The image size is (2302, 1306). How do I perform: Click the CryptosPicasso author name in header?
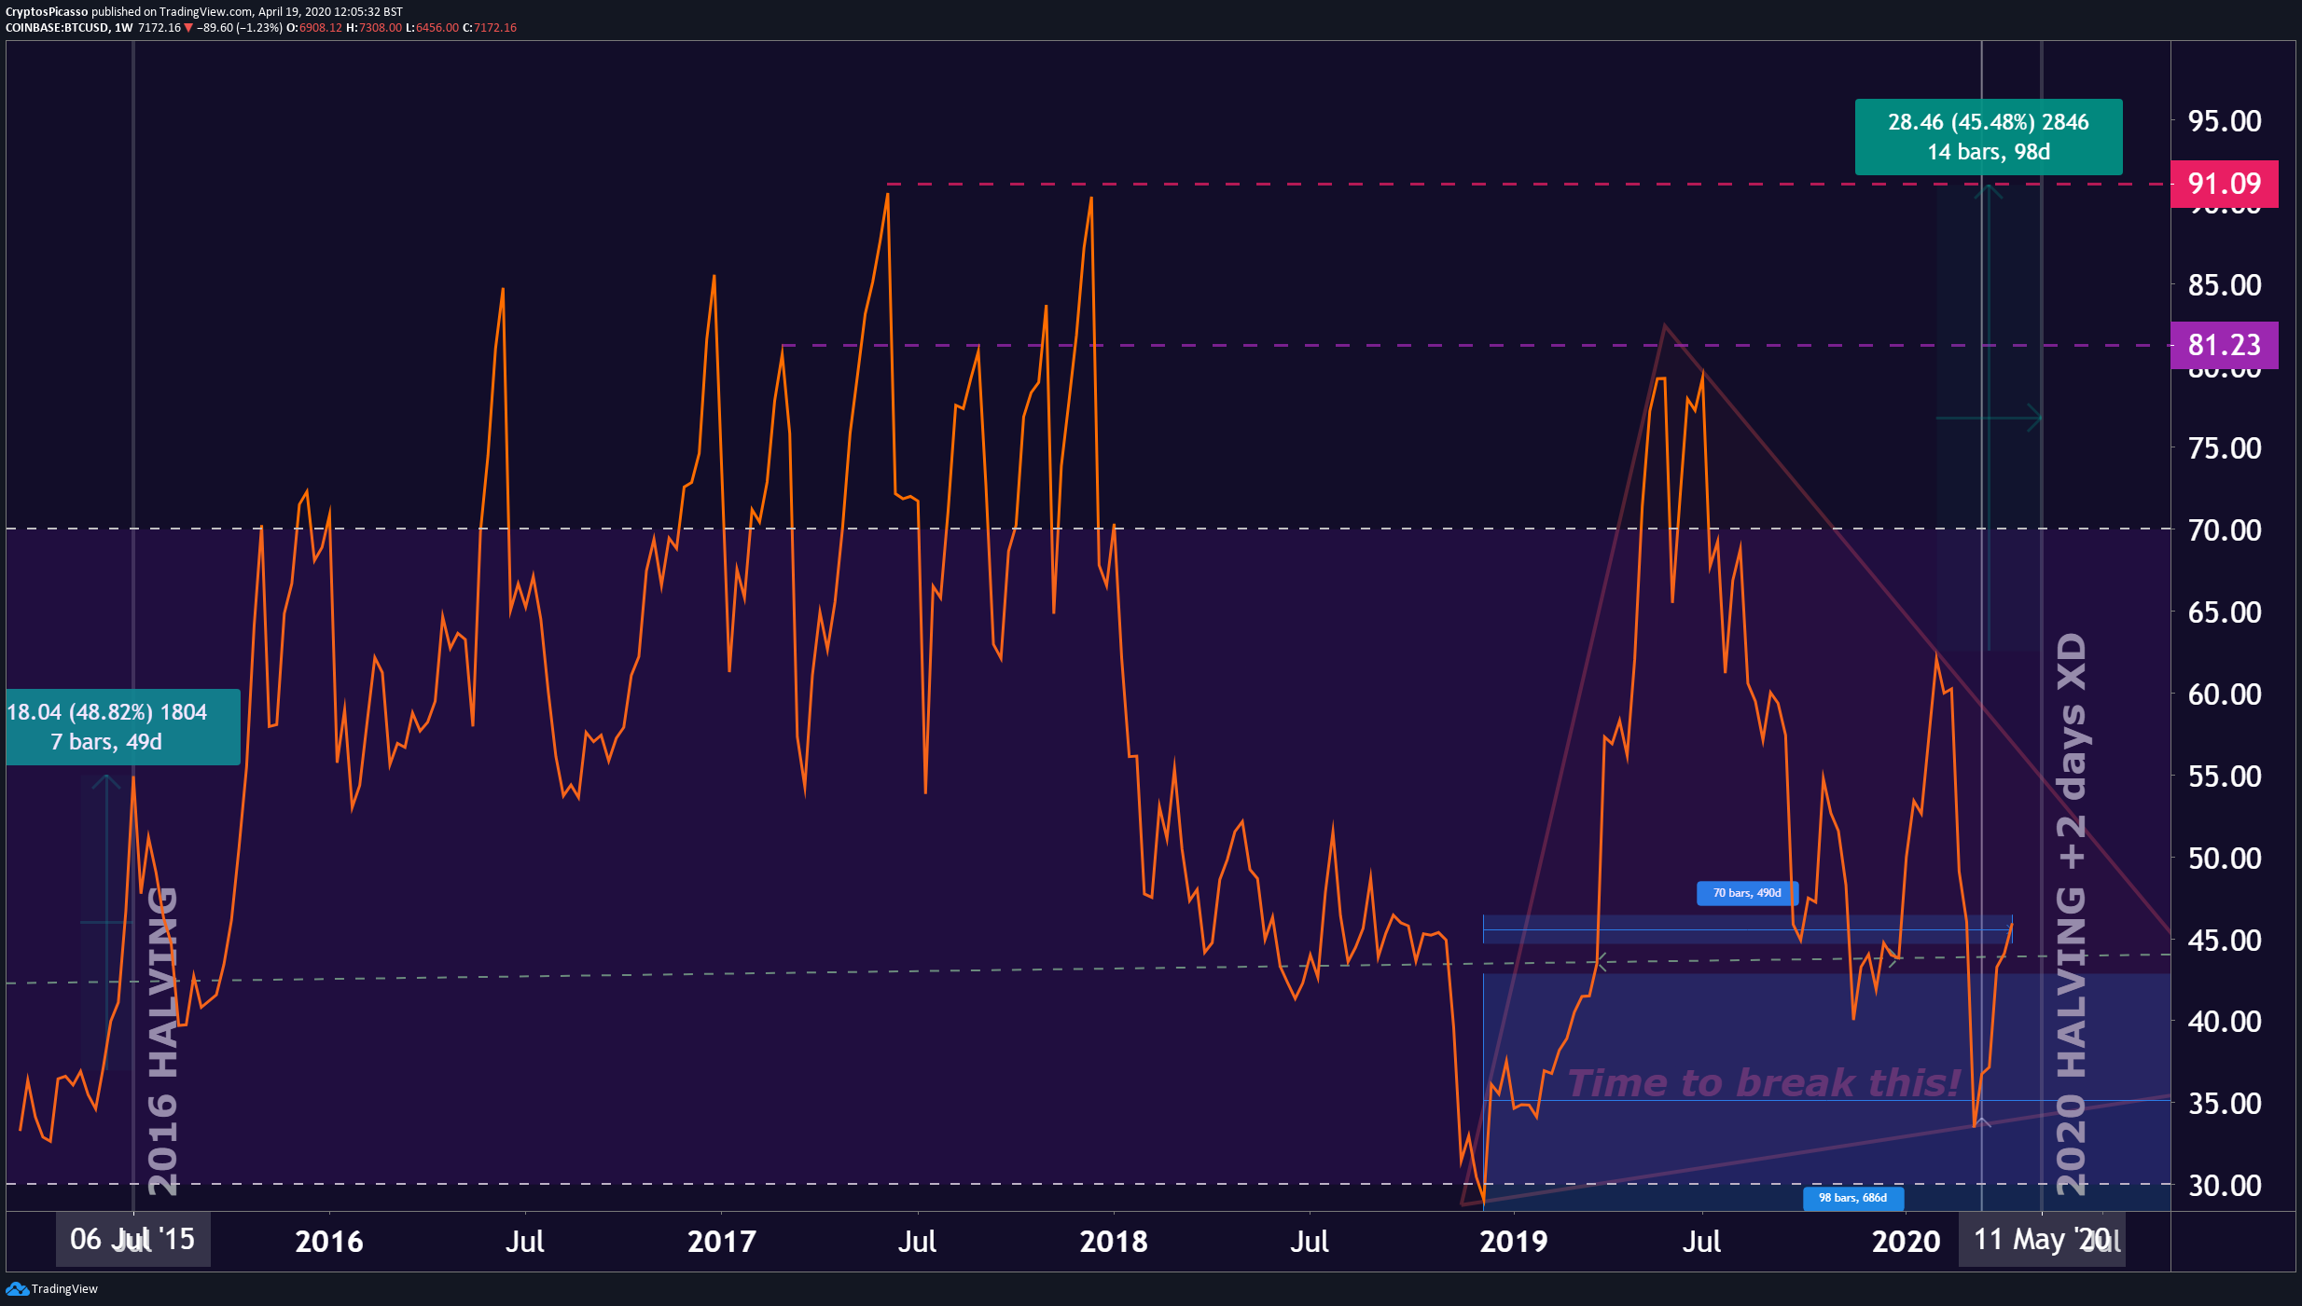[x=47, y=12]
